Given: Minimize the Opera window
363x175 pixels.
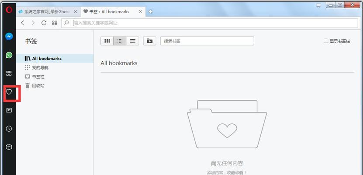Looking at the screenshot, I should coord(331,5).
